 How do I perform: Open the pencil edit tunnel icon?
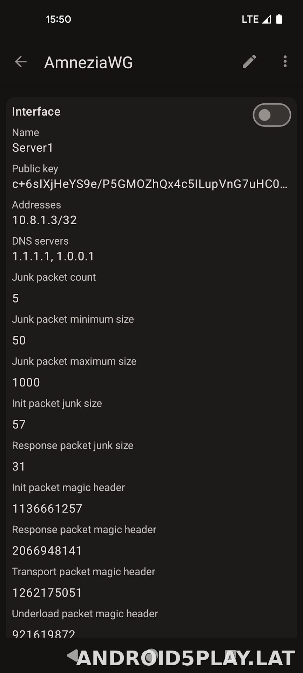point(249,62)
